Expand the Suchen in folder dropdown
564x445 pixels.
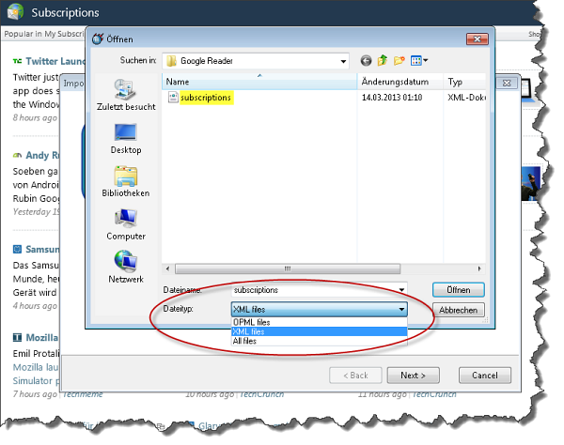tap(343, 61)
